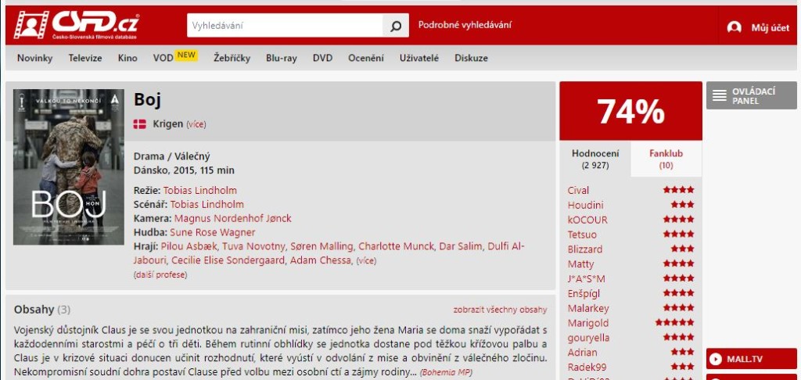Open user Enšpígl profile
This screenshot has width=801, height=380.
coord(584,294)
